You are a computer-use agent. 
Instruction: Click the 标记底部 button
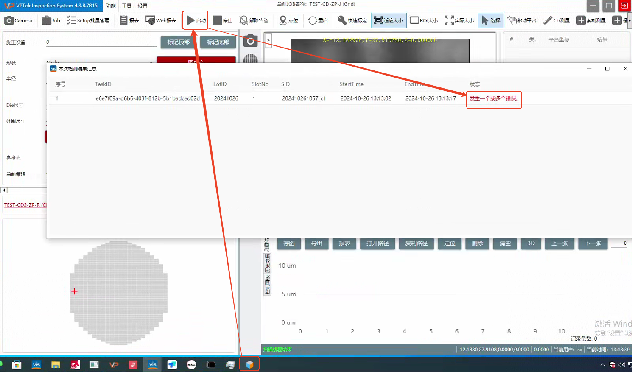(x=218, y=42)
